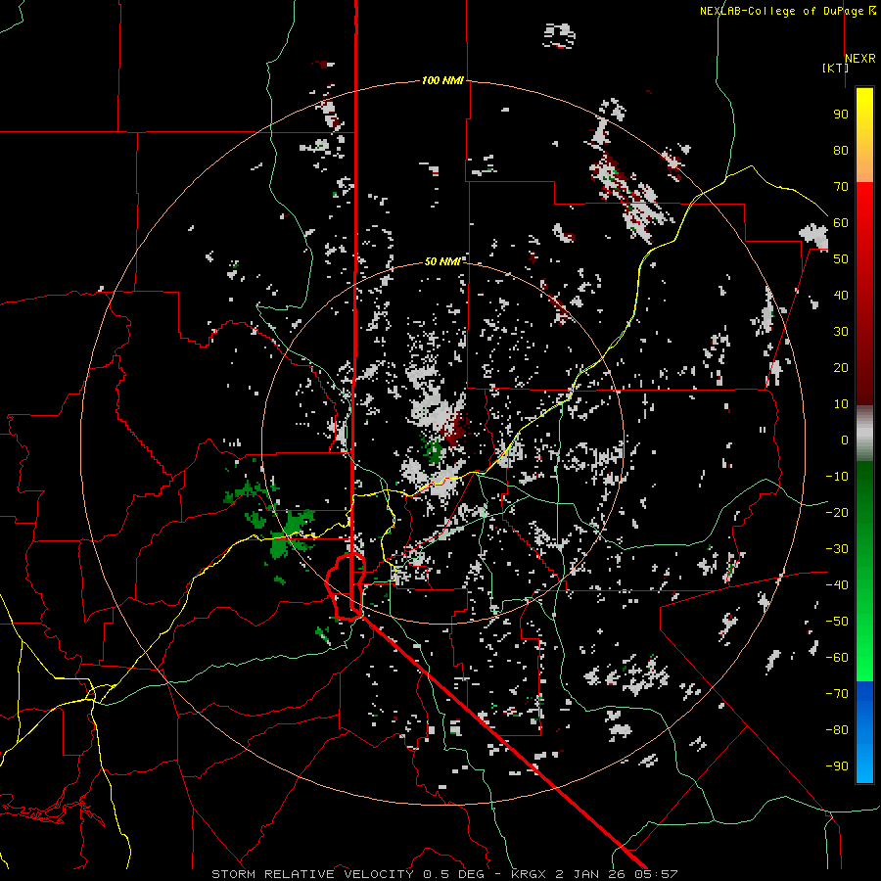Select the 80 value on velocity scale
881x881 pixels.
(x=841, y=150)
